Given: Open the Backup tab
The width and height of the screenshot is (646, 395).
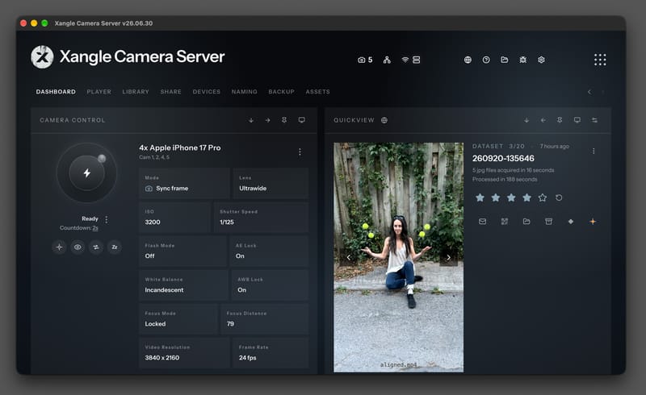Looking at the screenshot, I should pyautogui.click(x=281, y=92).
